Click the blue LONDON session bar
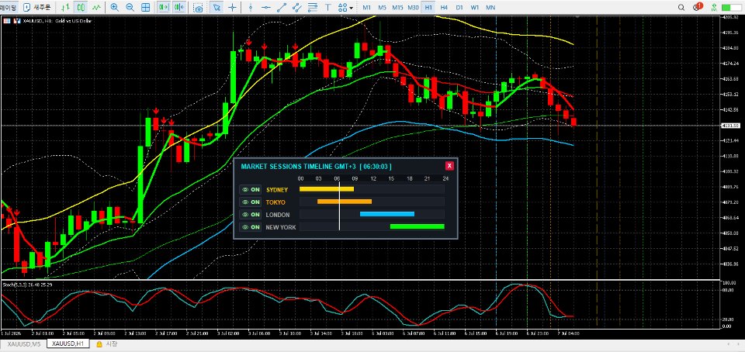The width and height of the screenshot is (745, 352). tap(387, 214)
